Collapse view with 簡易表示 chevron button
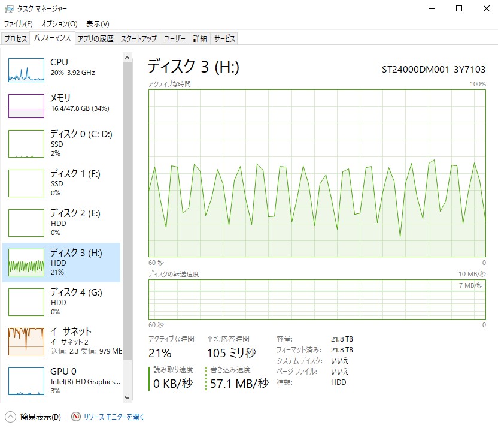 pyautogui.click(x=10, y=417)
